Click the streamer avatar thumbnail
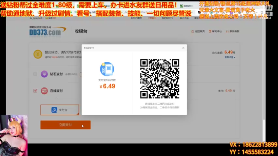The height and width of the screenshot is (156, 278). coord(14,136)
